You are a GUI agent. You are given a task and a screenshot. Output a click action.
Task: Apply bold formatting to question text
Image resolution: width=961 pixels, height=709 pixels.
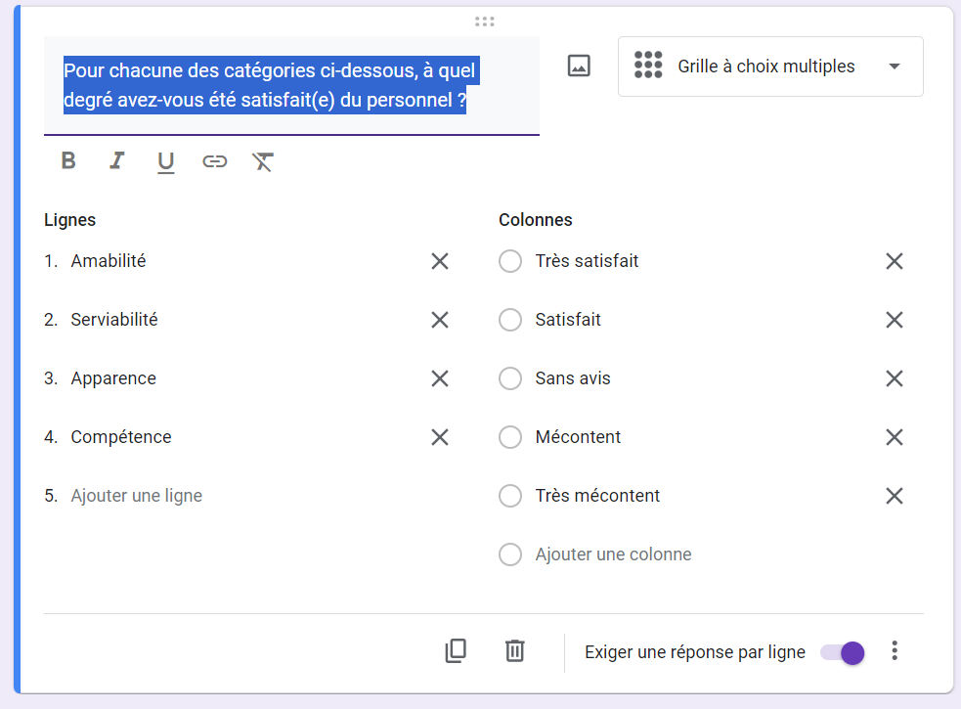point(68,161)
